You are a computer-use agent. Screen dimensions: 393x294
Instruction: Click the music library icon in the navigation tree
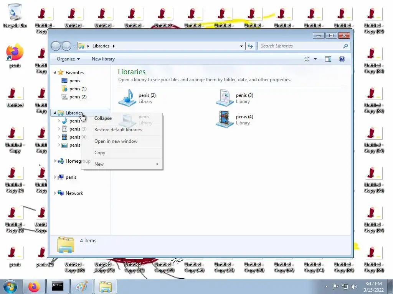(x=64, y=121)
